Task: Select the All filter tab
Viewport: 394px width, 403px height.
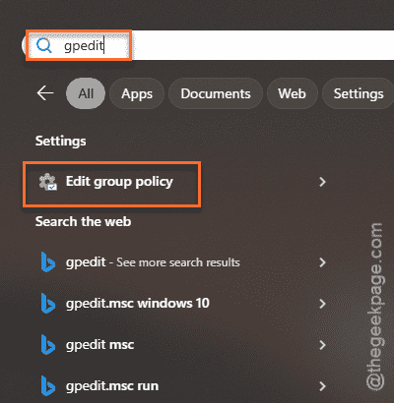Action: (x=86, y=93)
